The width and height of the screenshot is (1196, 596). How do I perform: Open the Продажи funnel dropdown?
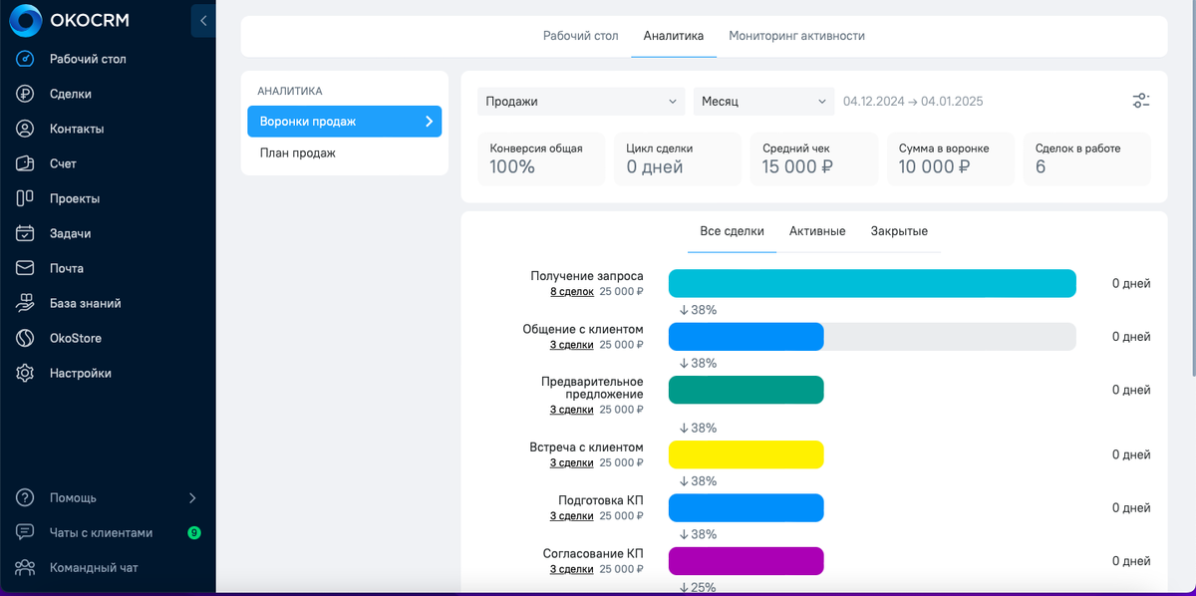click(x=582, y=101)
